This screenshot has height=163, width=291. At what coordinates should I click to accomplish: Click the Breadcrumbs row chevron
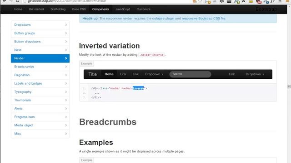tap(66, 67)
